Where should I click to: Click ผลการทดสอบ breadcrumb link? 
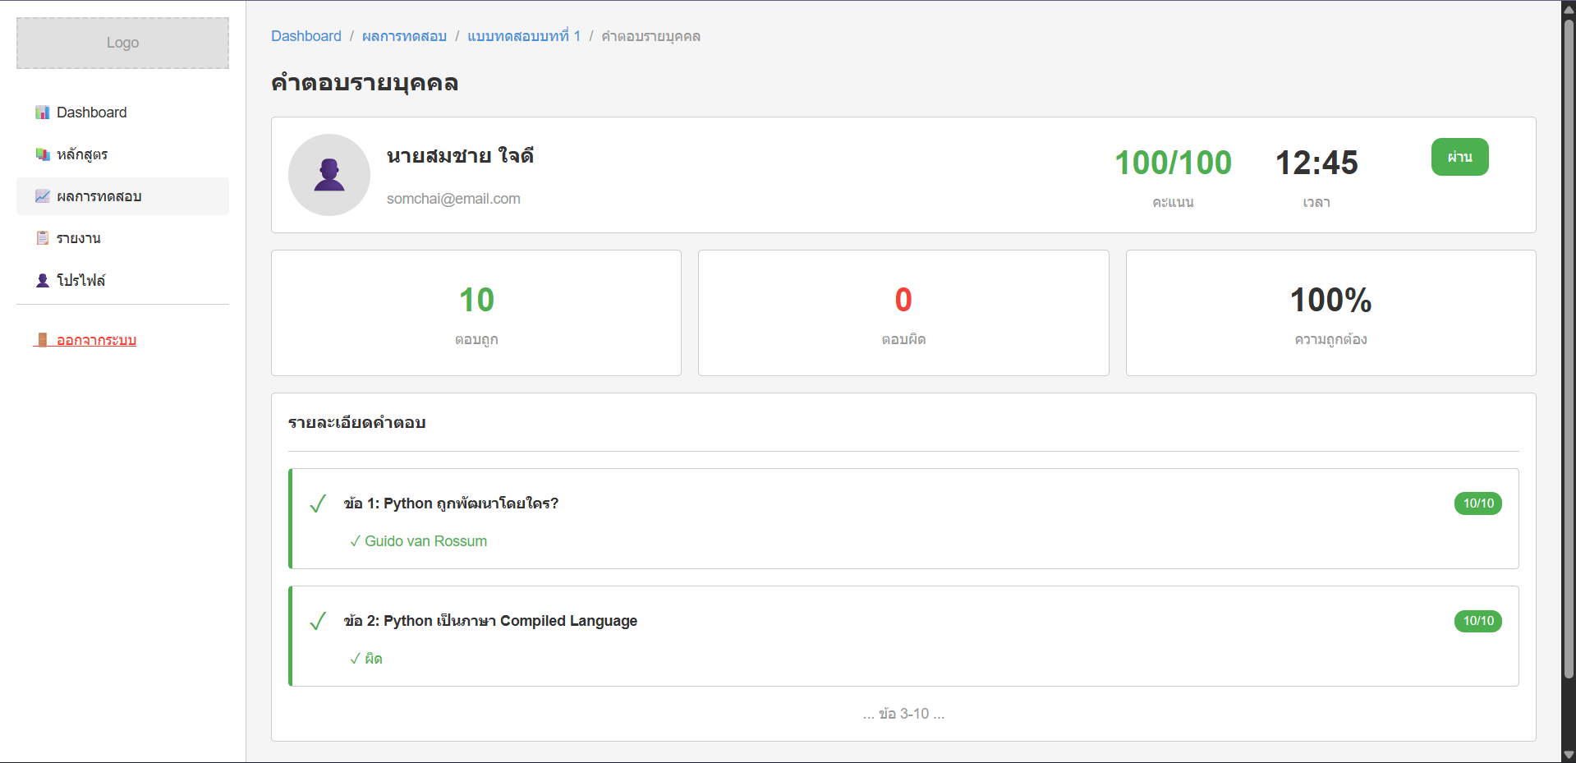tap(404, 36)
